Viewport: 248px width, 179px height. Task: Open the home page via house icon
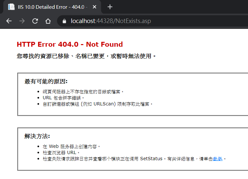pos(48,21)
